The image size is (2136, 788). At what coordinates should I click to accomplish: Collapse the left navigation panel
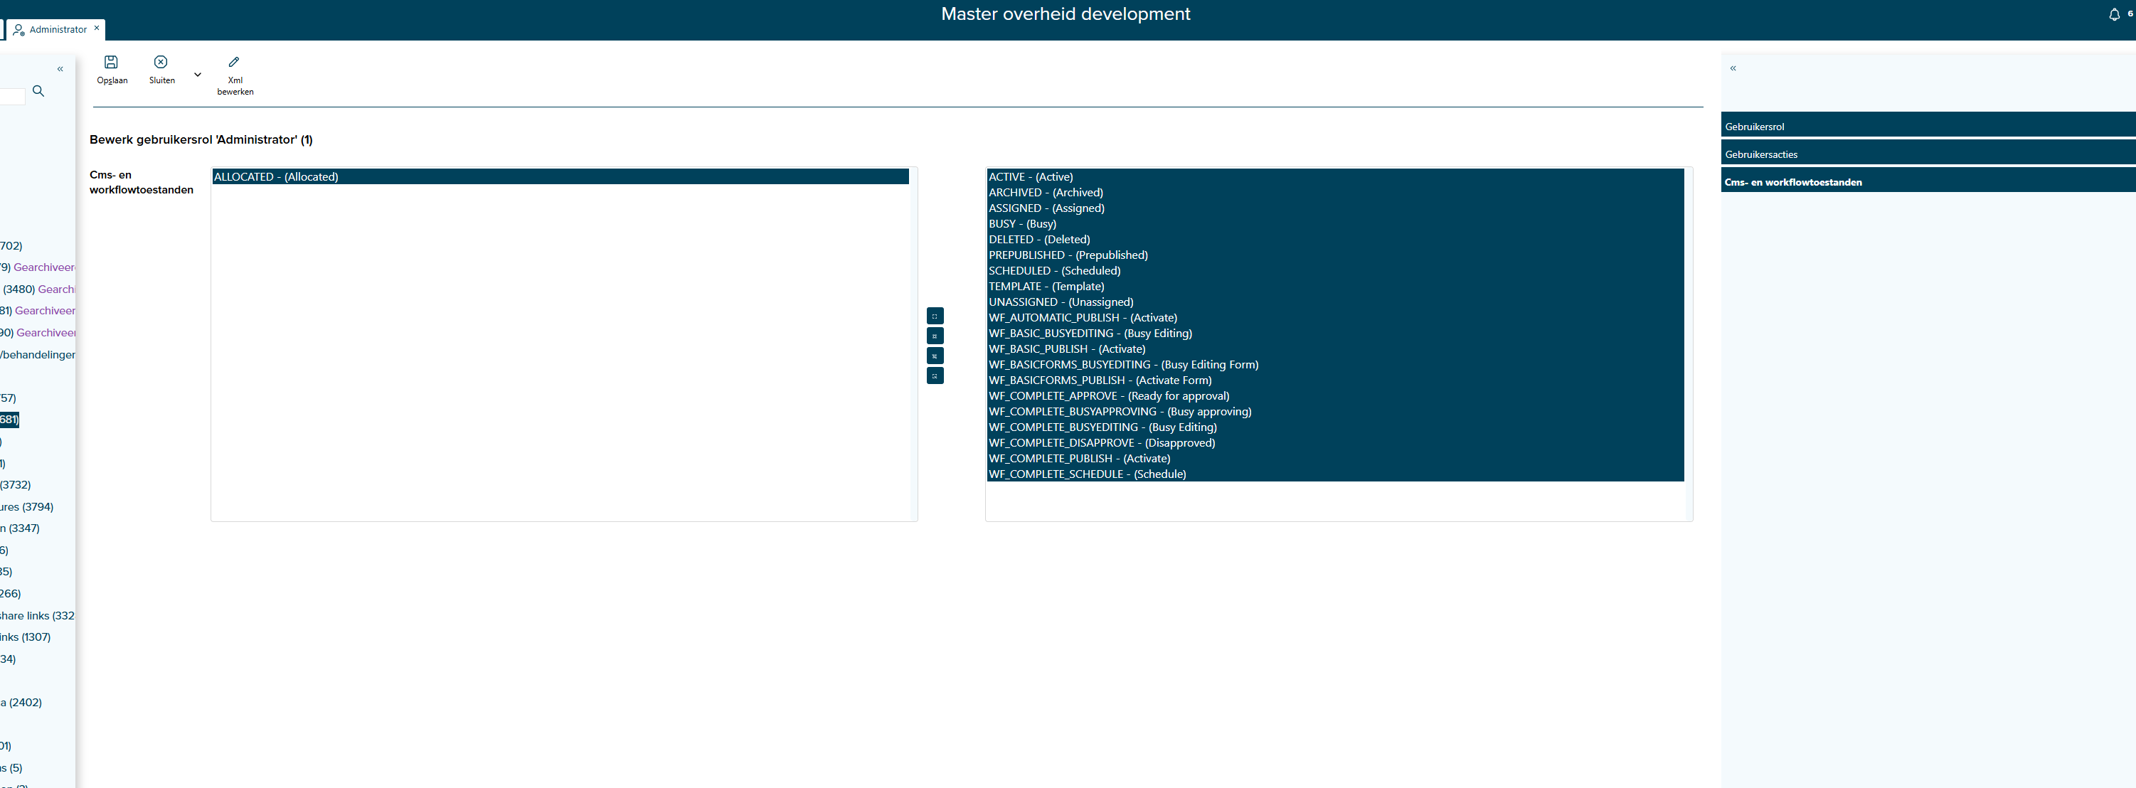click(60, 69)
